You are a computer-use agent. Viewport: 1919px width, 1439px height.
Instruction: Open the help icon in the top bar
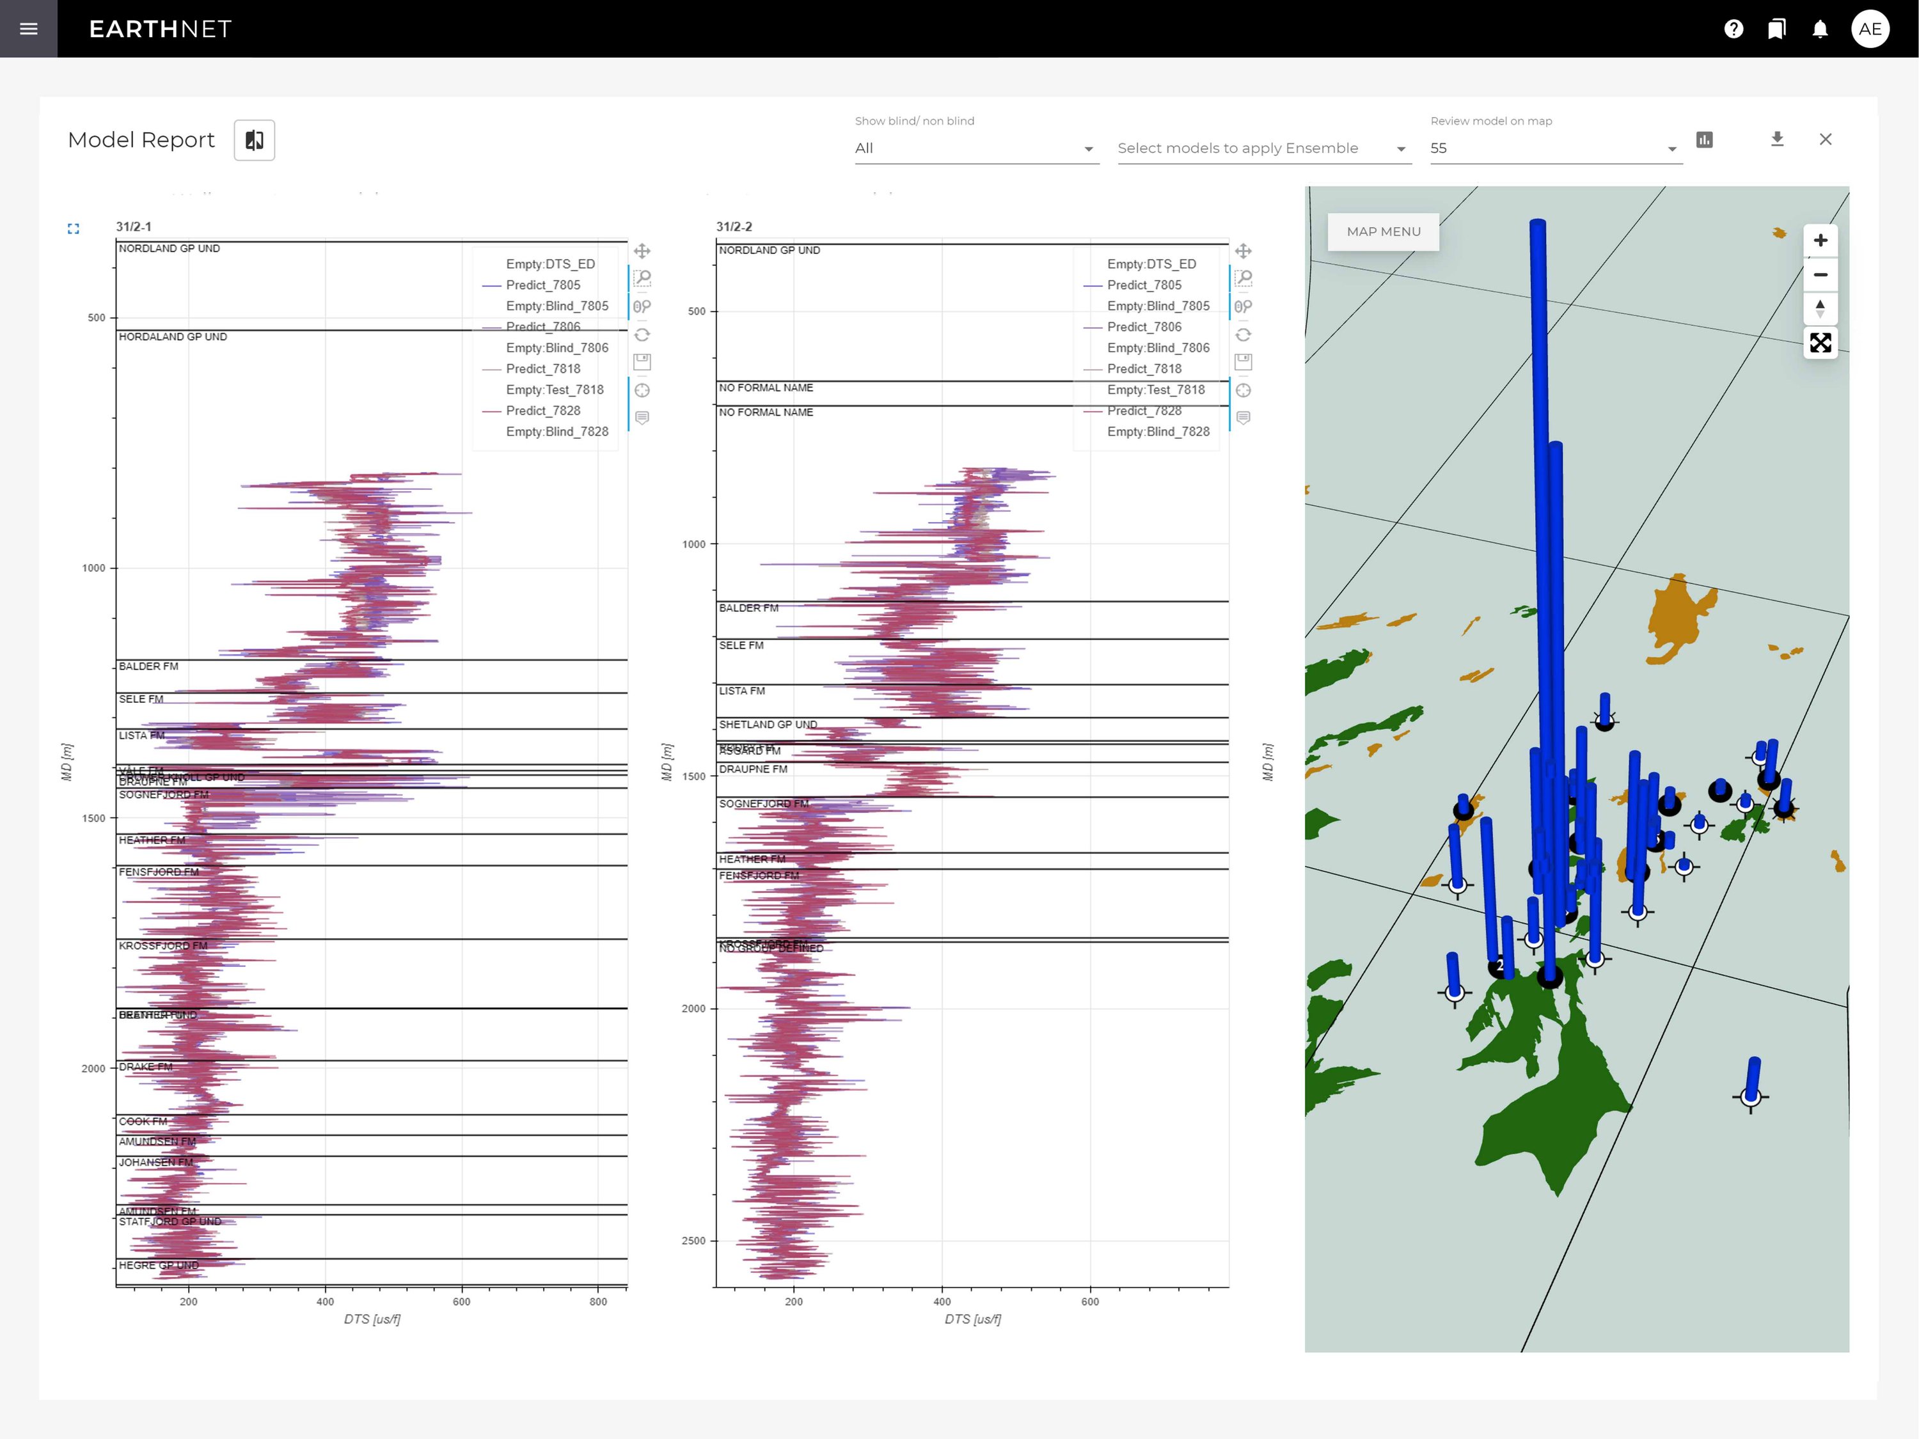(x=1733, y=29)
